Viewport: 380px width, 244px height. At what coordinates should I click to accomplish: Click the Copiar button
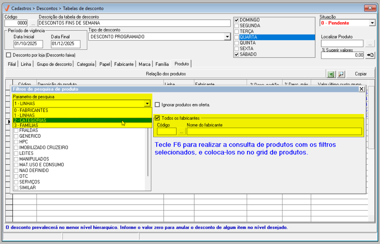pyautogui.click(x=360, y=74)
